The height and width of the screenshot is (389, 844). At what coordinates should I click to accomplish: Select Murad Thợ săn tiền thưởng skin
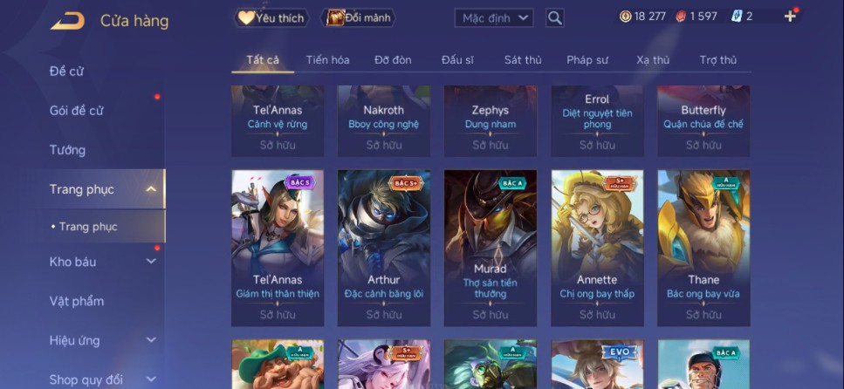(491, 248)
